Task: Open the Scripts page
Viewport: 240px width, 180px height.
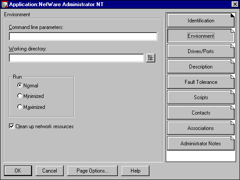Action: (x=201, y=97)
